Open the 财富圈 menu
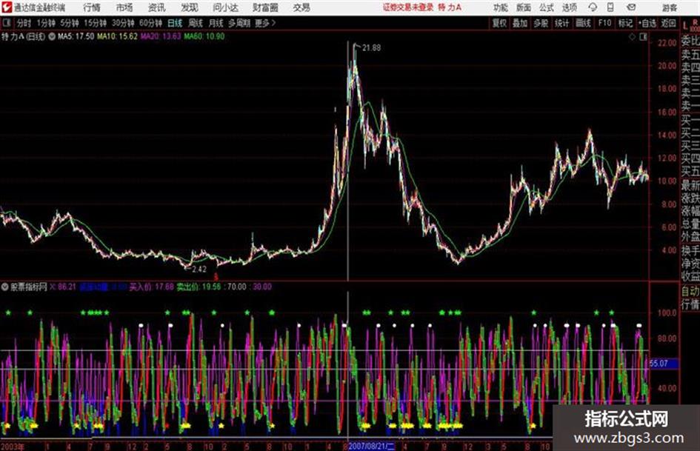 click(265, 7)
